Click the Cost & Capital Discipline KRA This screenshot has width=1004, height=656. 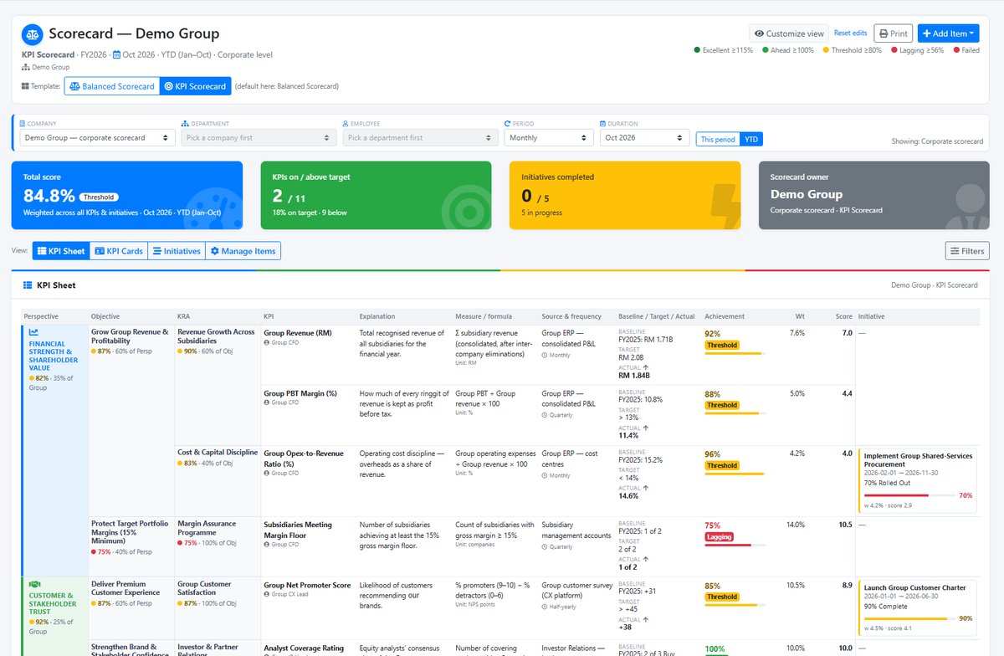[x=218, y=453]
